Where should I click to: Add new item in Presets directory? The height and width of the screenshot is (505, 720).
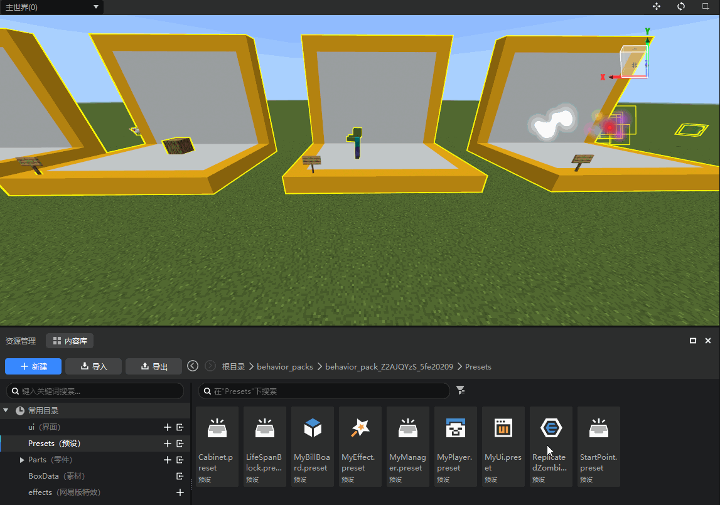click(x=168, y=444)
